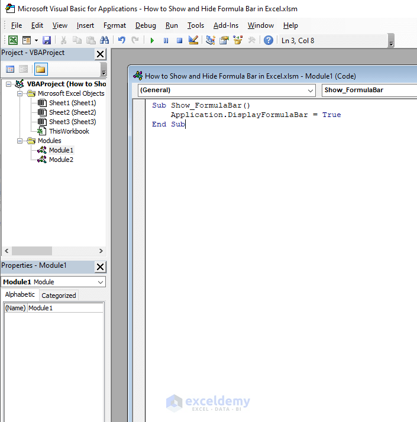Click Project panel horizontal scrollbar thumb

pyautogui.click(x=32, y=251)
